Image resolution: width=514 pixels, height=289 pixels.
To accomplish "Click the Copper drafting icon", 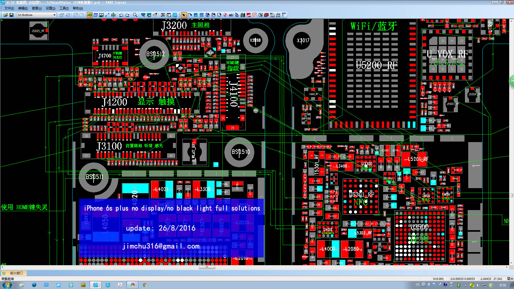I will (x=196, y=15).
